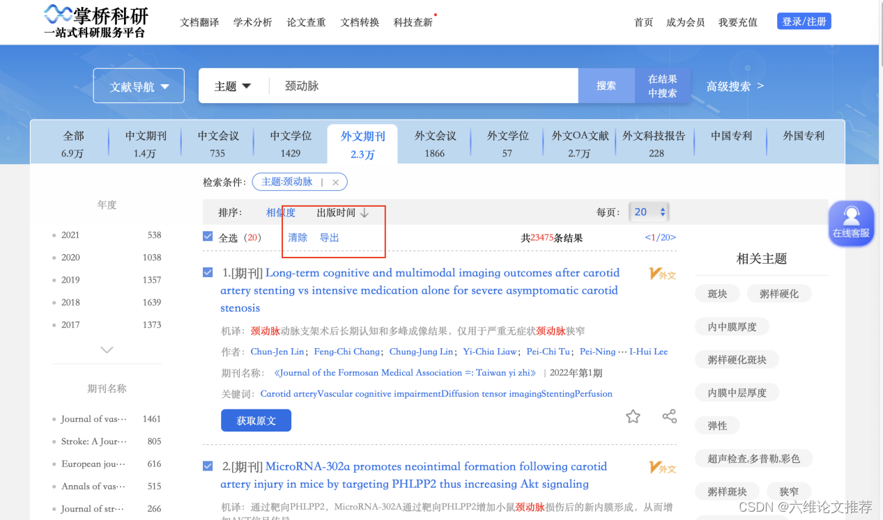Select the related topic tag 斑块
The width and height of the screenshot is (883, 520).
coord(717,294)
